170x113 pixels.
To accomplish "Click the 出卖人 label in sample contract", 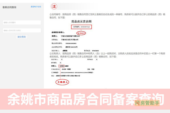I will (54, 36).
